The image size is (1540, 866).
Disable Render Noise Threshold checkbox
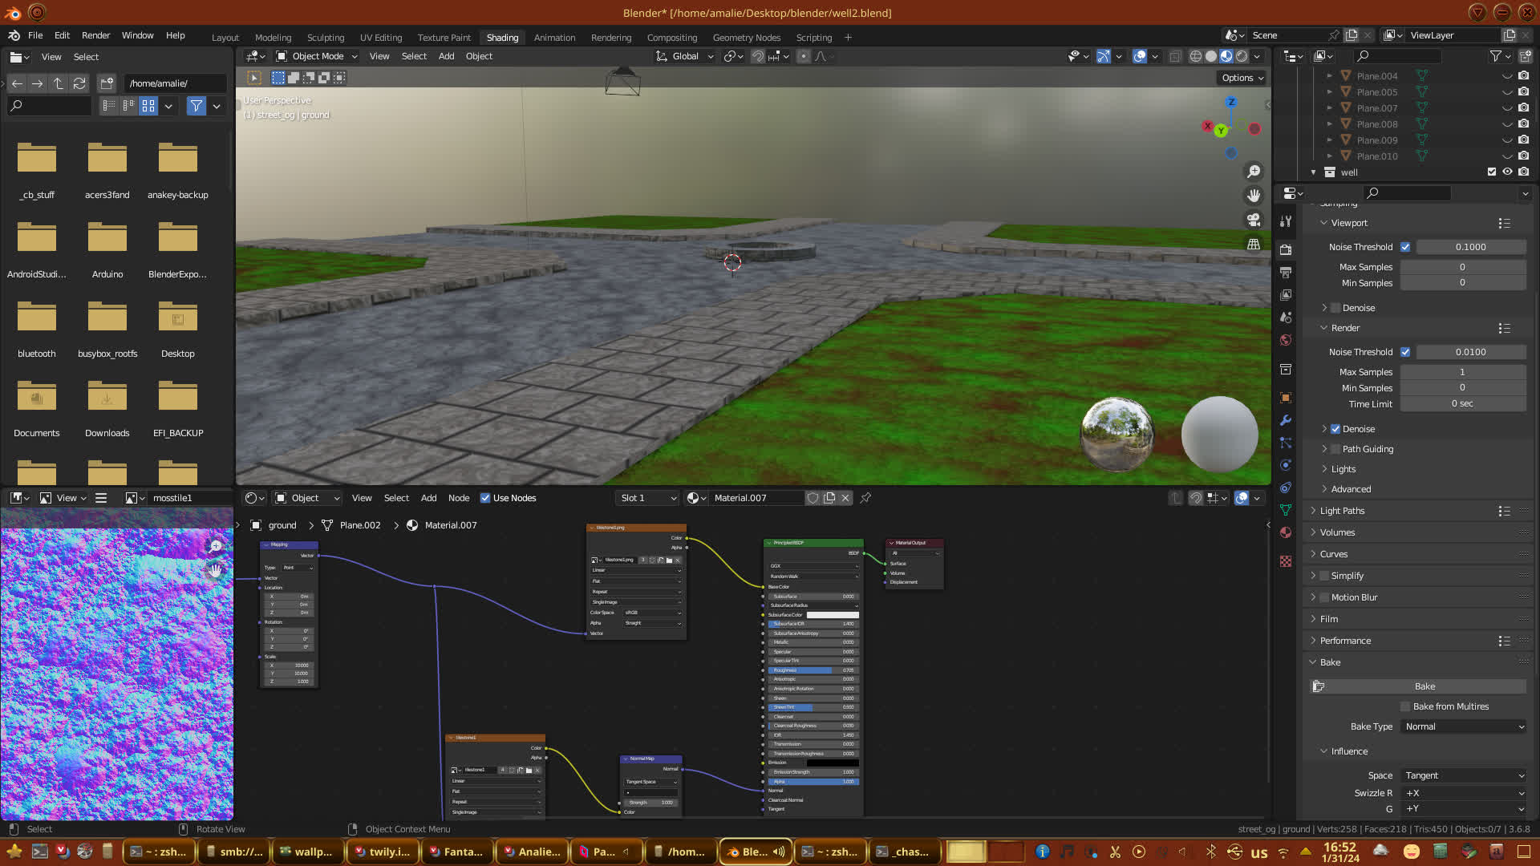tap(1405, 352)
